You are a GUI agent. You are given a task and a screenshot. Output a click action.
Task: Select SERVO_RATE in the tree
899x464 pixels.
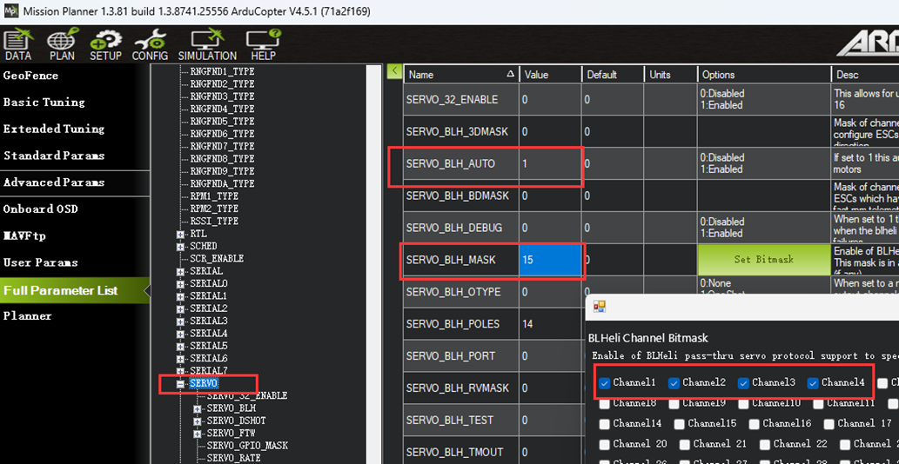click(x=234, y=458)
